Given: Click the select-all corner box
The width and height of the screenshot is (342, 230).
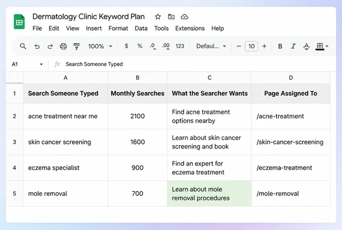Looking at the screenshot, I should [x=14, y=77].
